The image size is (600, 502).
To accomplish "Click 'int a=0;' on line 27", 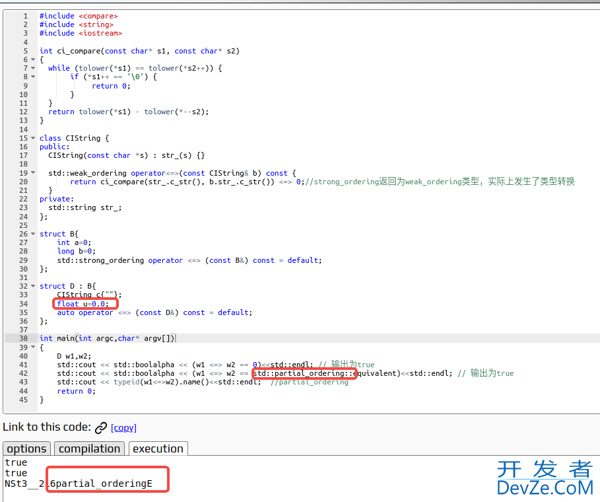I will click(74, 243).
